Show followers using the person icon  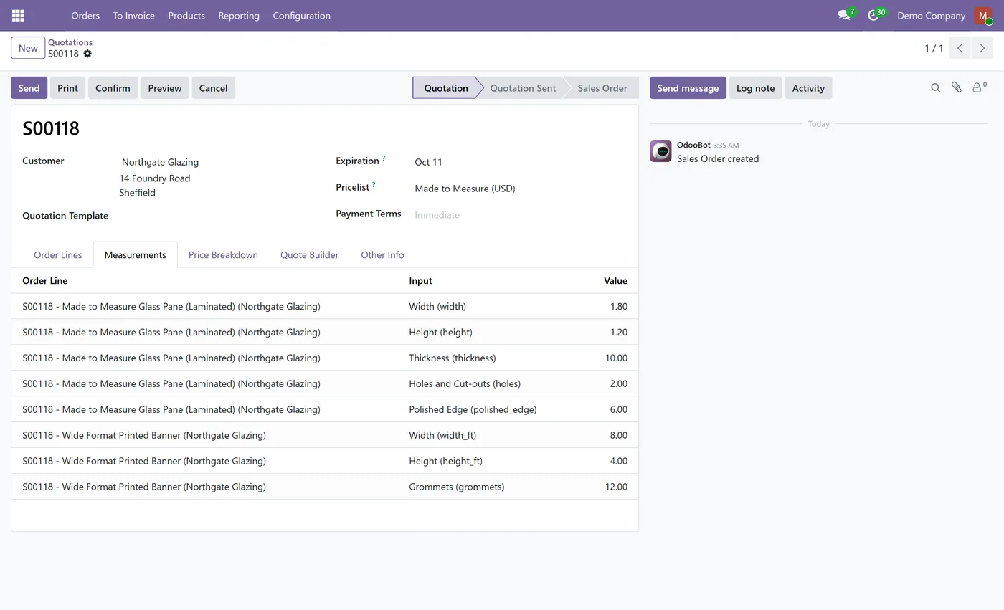979,87
